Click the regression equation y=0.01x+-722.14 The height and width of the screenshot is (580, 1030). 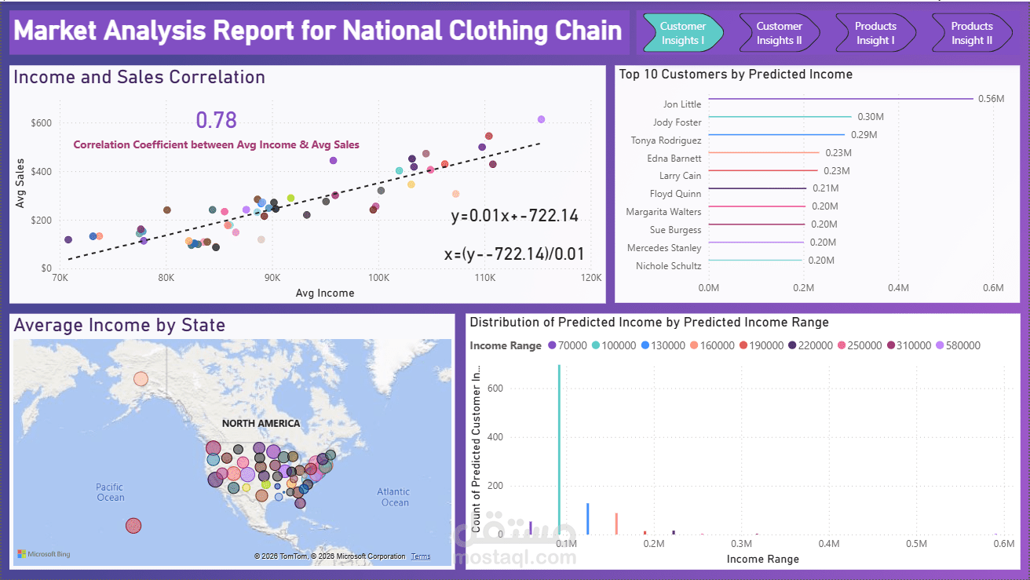(x=514, y=216)
